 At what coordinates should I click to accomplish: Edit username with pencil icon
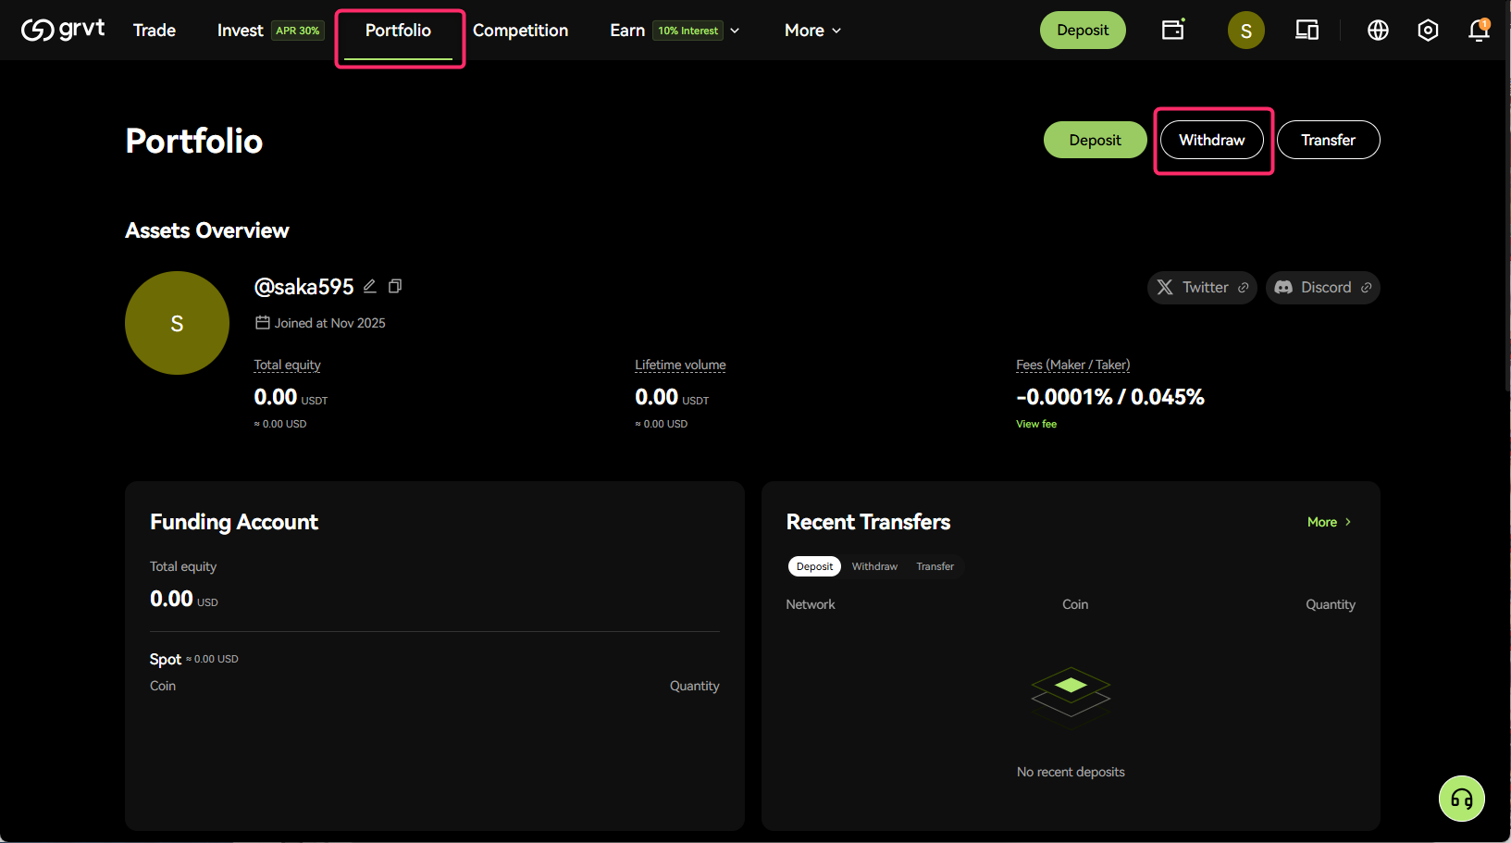(x=370, y=286)
